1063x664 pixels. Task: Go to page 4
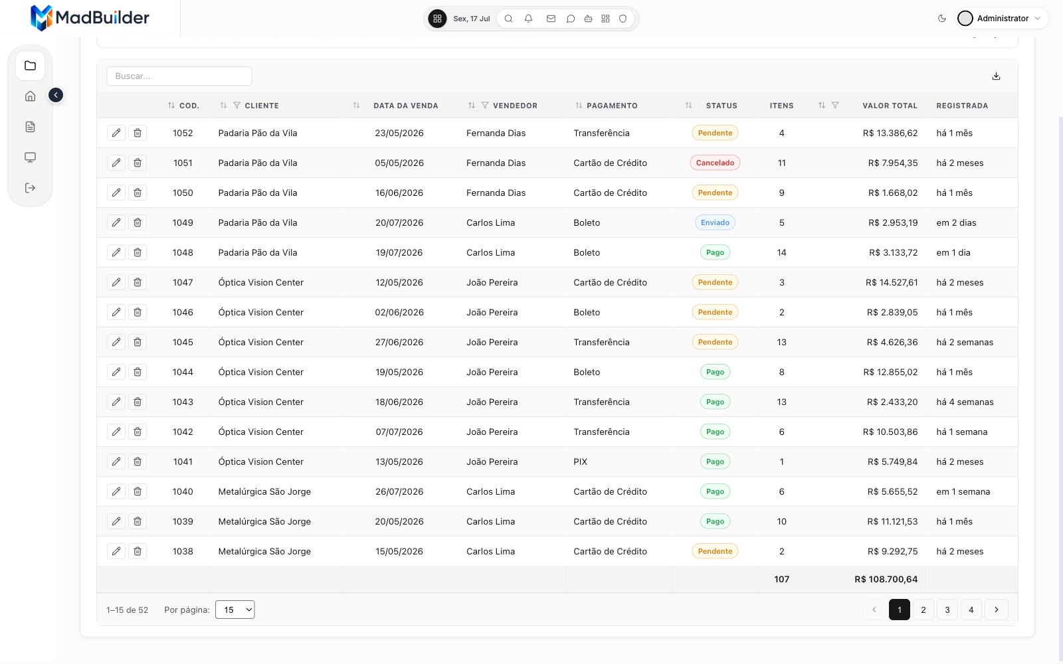[971, 610]
